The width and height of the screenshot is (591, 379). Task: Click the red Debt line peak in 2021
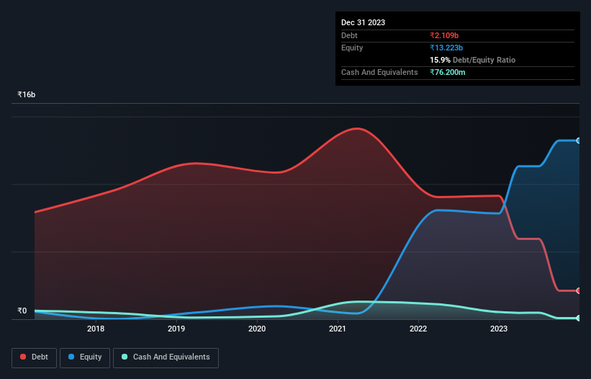pyautogui.click(x=356, y=128)
